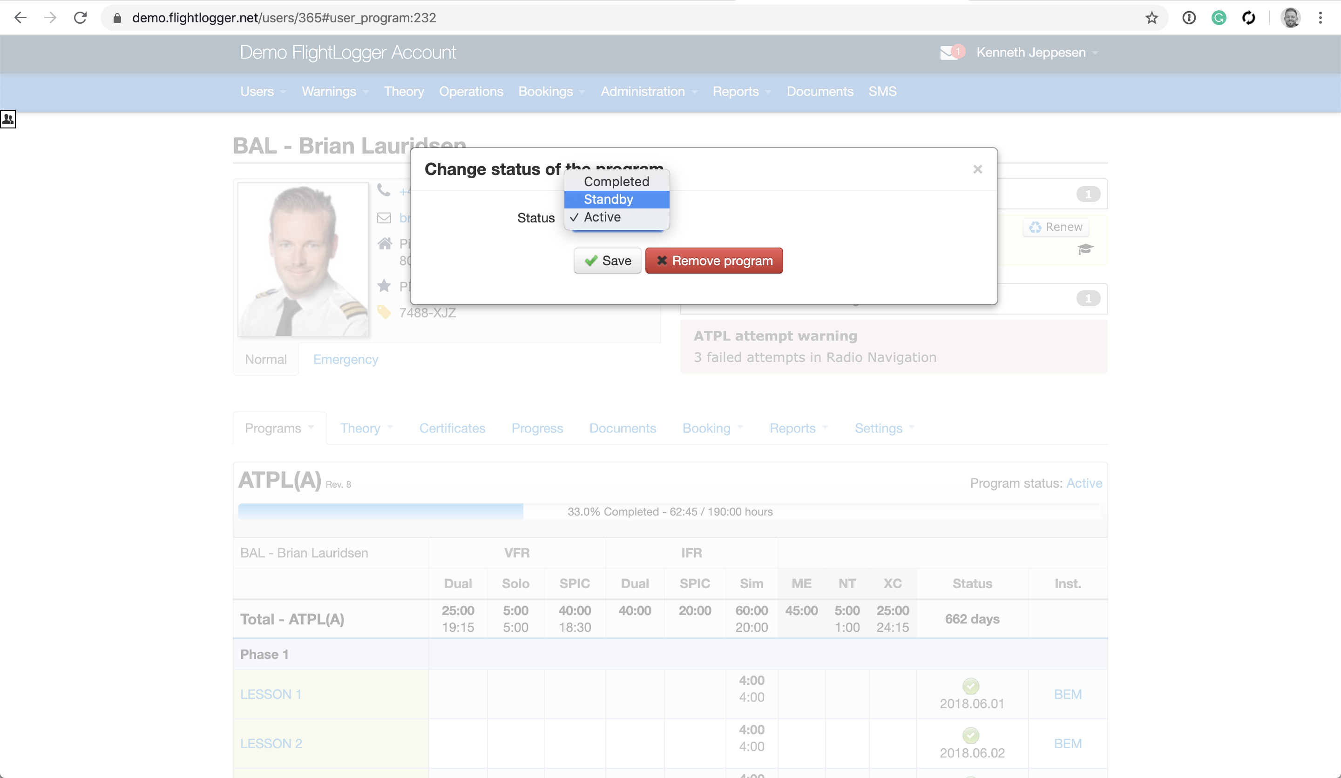
Task: Click Brian Lauridsen's profile photo
Action: tap(303, 260)
